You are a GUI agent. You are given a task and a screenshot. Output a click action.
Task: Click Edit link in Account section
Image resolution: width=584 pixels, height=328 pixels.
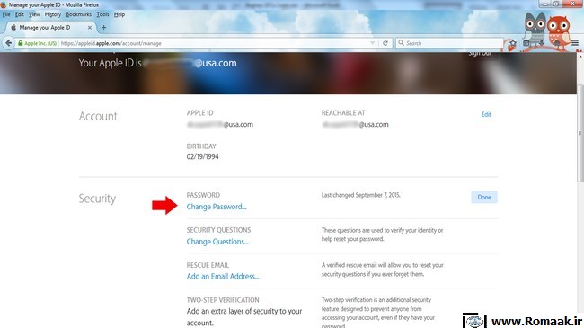click(486, 114)
